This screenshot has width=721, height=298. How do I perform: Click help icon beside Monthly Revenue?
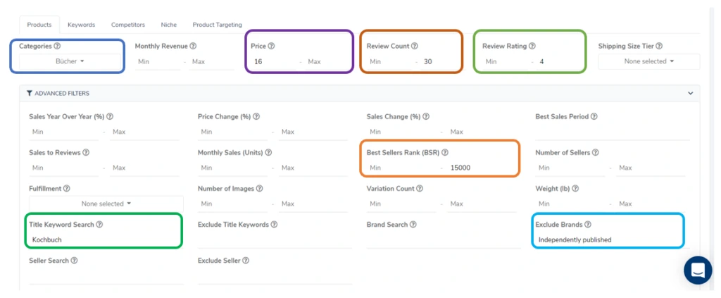pyautogui.click(x=193, y=46)
